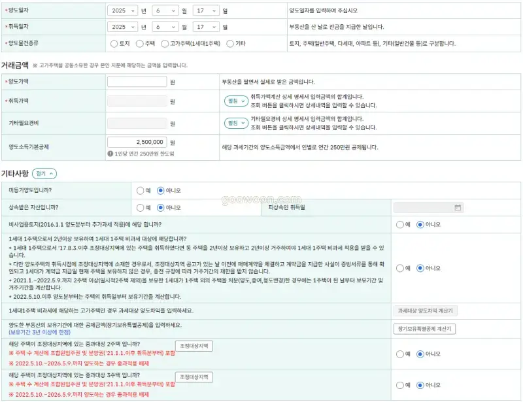Click the (보유기간 3년 이상에 한정) blue text
Image resolution: width=523 pixels, height=402 pixels.
click(x=40, y=332)
